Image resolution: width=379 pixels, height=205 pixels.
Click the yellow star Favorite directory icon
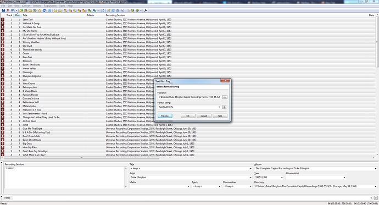click(40, 10)
